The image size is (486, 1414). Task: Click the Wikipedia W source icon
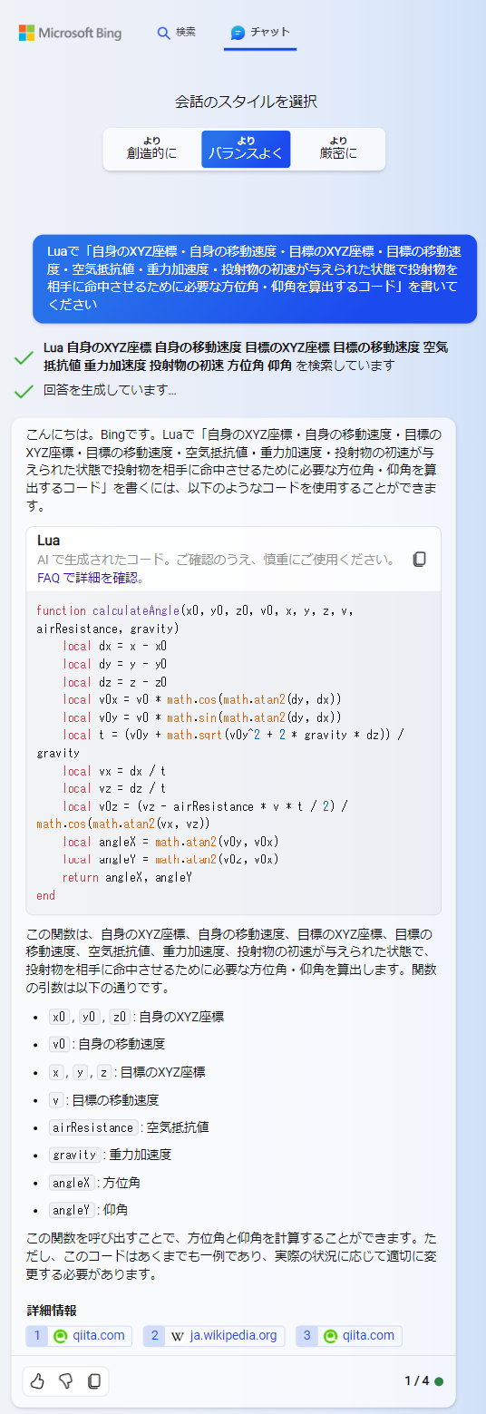click(178, 1336)
